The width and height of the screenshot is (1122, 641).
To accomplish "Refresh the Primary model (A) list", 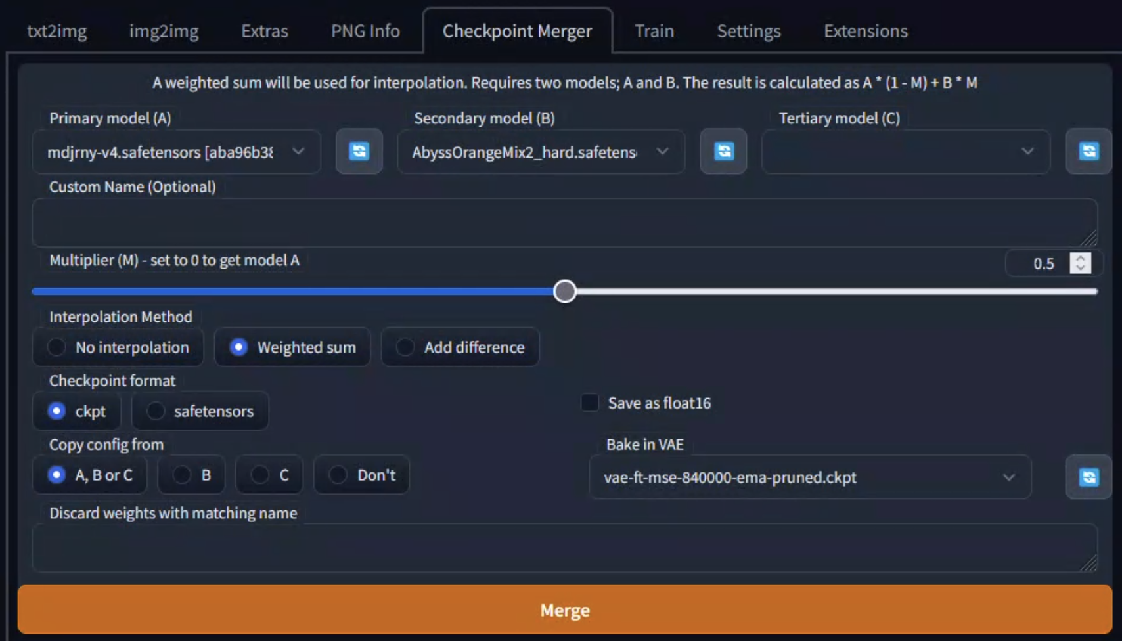I will point(359,152).
